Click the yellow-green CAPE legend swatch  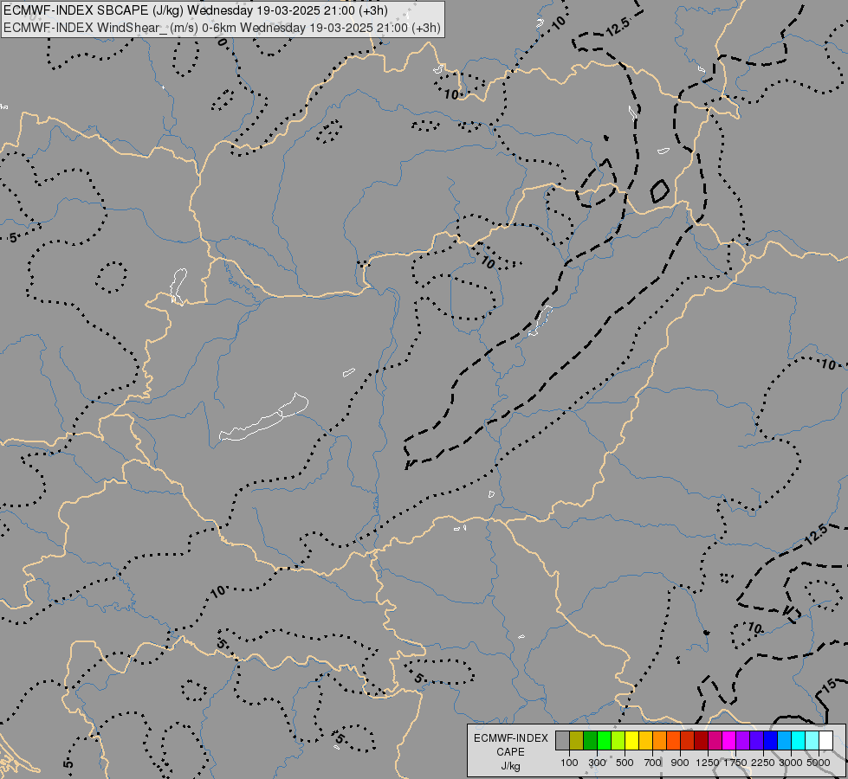point(618,741)
